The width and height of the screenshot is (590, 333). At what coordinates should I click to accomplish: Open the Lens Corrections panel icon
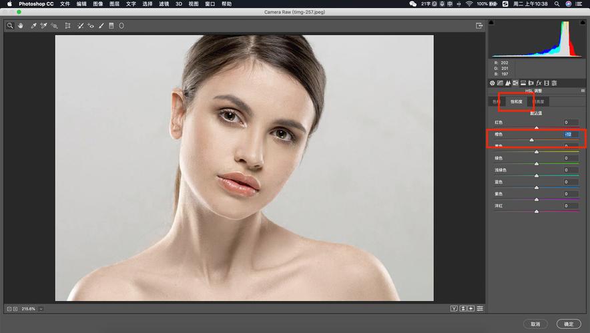[x=531, y=83]
